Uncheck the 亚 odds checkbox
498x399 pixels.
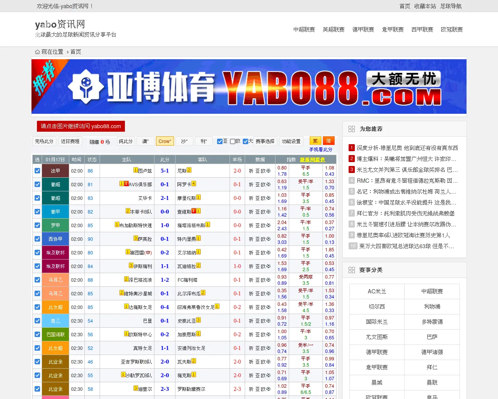tap(219, 141)
